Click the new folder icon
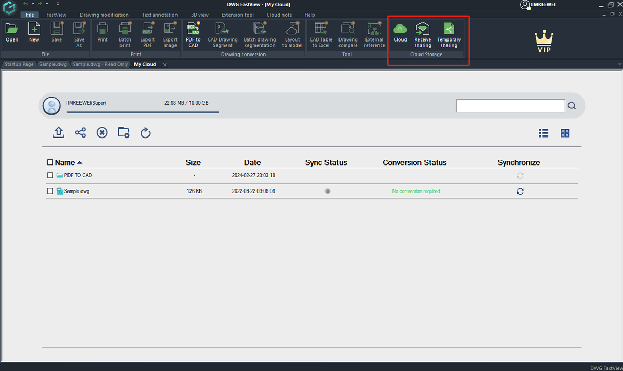Screen dimensions: 623x371 pyautogui.click(x=124, y=133)
